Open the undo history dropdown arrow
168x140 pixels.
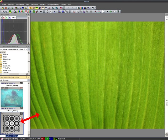click(x=70, y=8)
